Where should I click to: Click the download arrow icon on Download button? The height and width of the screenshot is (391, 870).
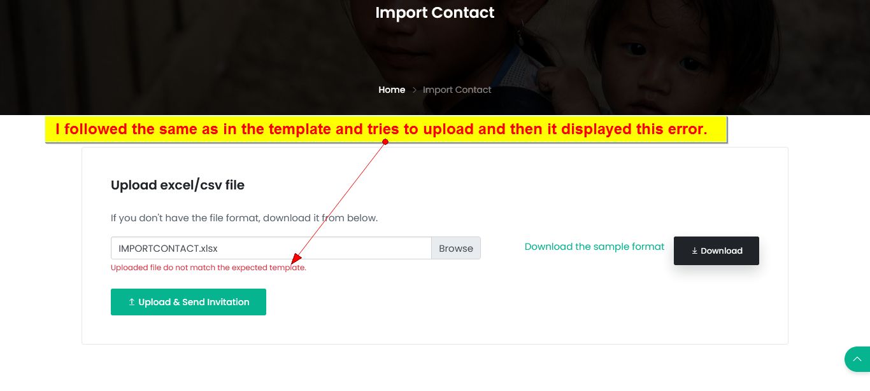coord(695,251)
